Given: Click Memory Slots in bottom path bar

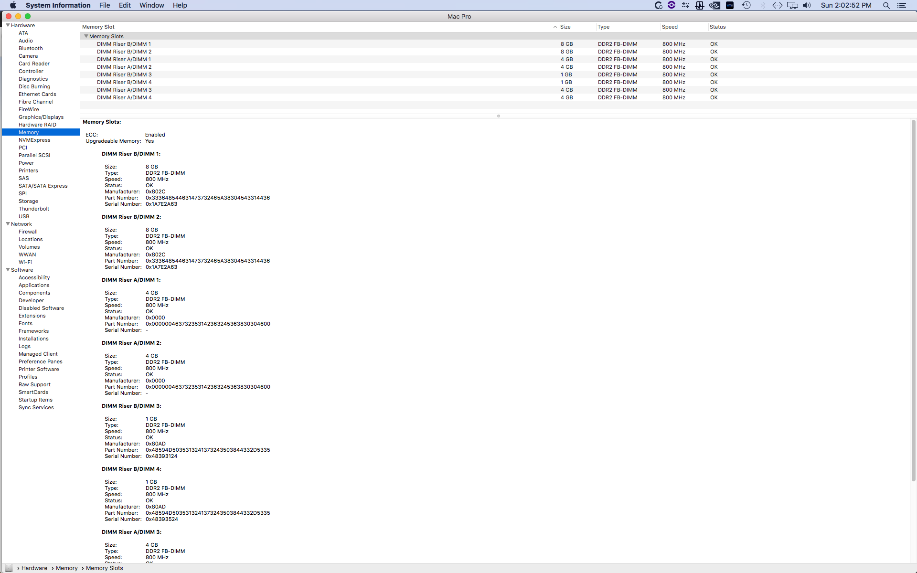Looking at the screenshot, I should pos(104,568).
